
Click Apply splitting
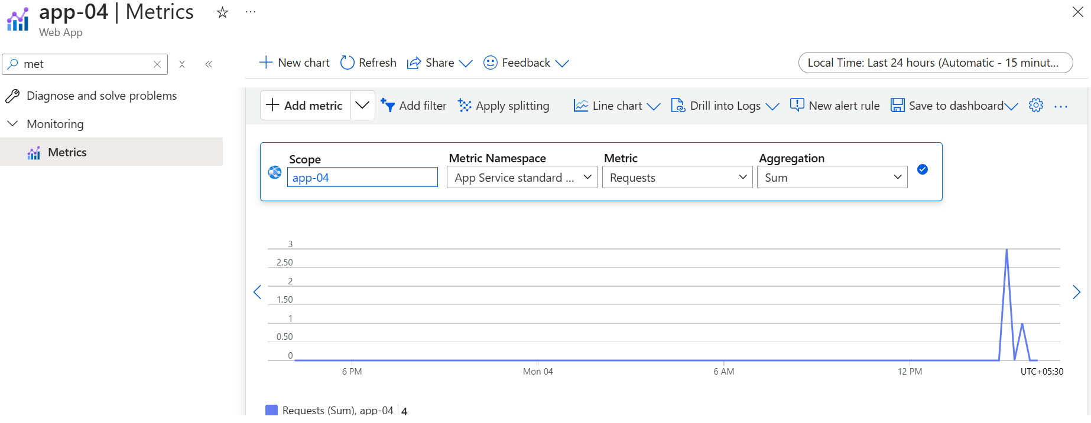coord(504,106)
